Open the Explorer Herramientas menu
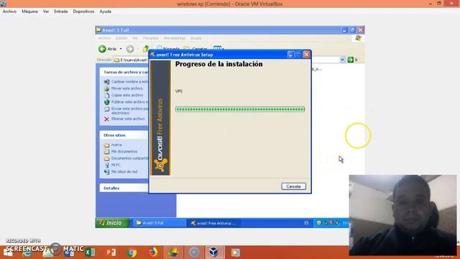This screenshot has width=460, height=259. tap(174, 38)
